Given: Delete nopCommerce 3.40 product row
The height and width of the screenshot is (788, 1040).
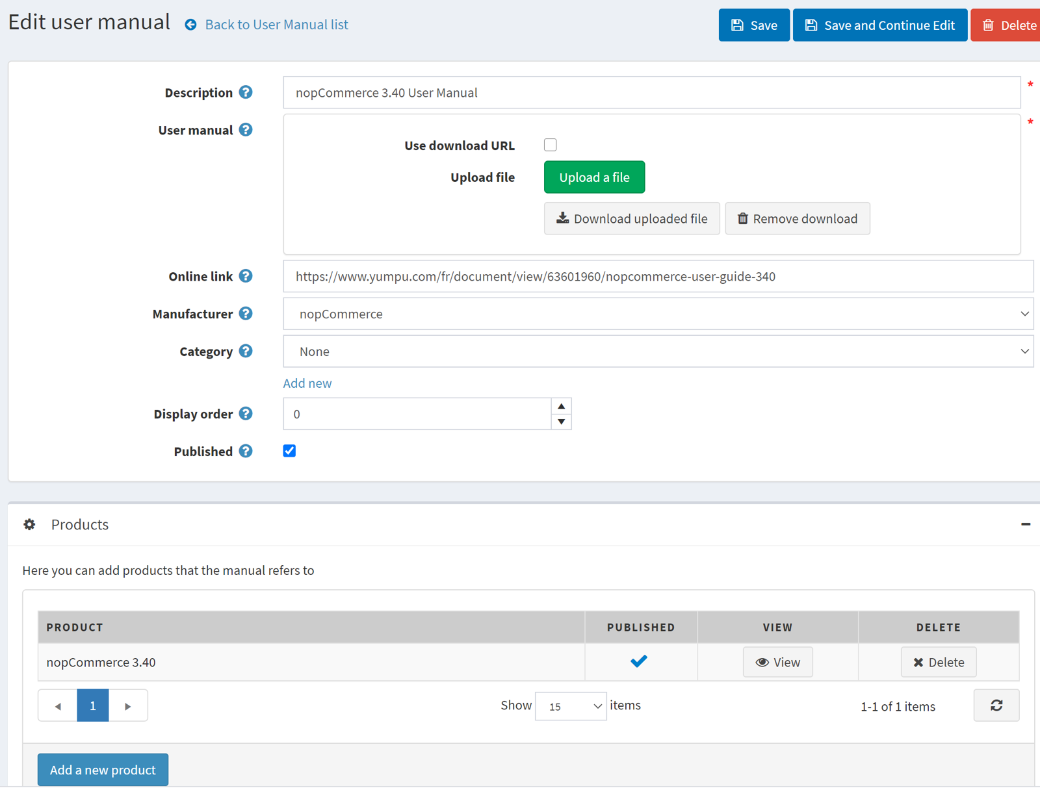Looking at the screenshot, I should pyautogui.click(x=939, y=662).
